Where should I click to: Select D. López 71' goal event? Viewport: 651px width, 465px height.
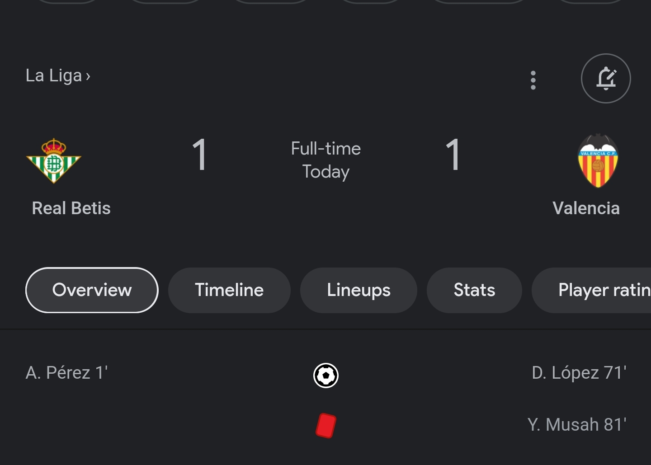(x=579, y=373)
